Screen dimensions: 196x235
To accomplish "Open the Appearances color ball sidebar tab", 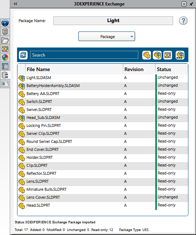I will [5, 58].
